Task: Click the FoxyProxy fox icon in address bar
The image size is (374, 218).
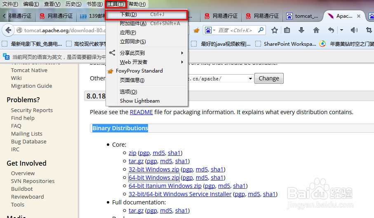Action: click(x=196, y=30)
